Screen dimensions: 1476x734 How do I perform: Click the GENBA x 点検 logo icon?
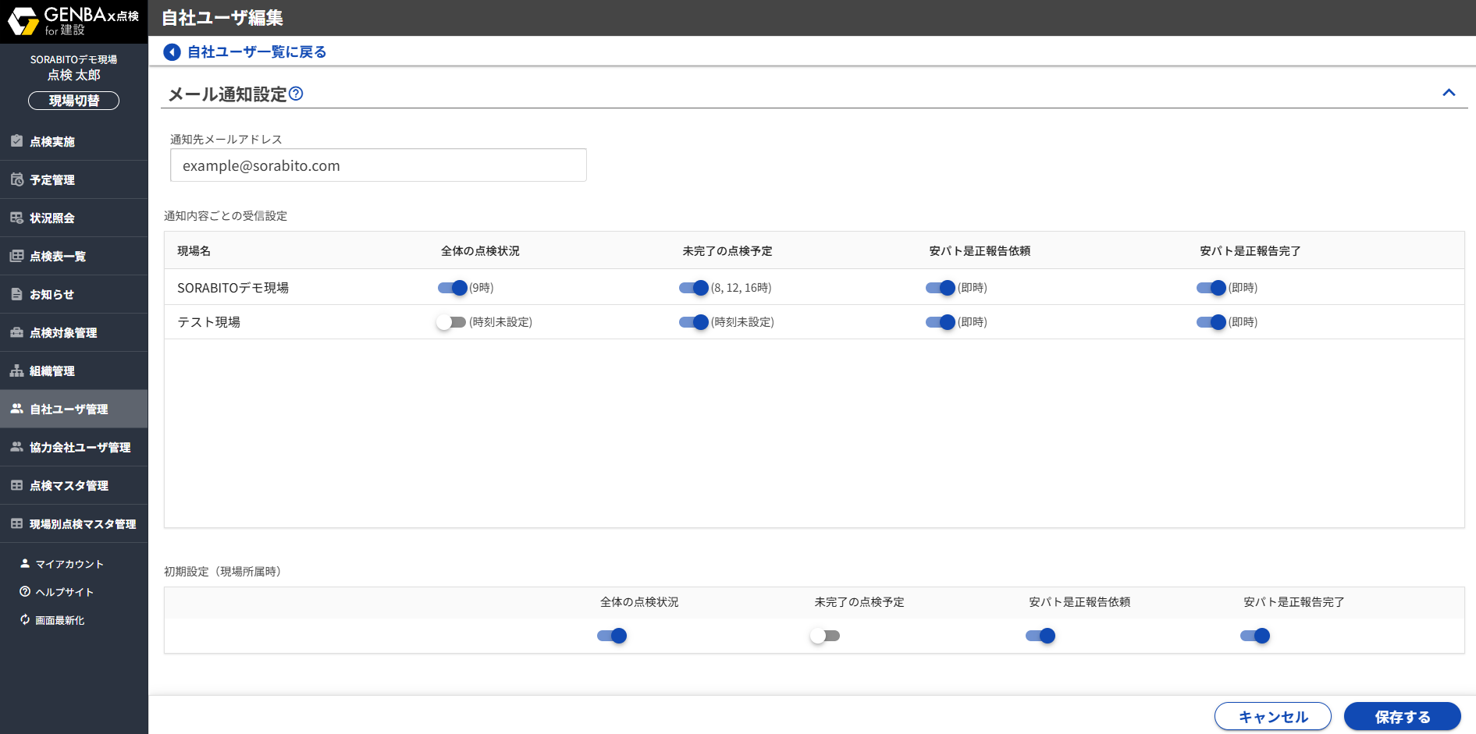(23, 21)
